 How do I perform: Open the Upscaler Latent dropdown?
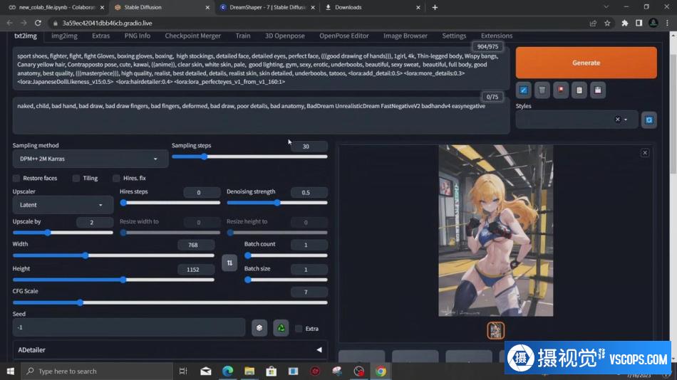point(63,205)
